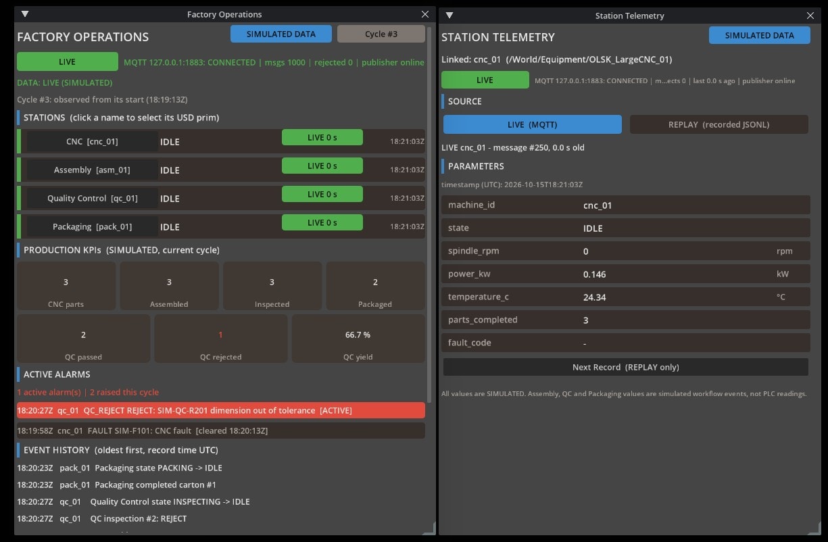Viewport: 828px width, 542px height.
Task: Click LIVE 0 s badge for Quality Control
Action: coord(322,194)
